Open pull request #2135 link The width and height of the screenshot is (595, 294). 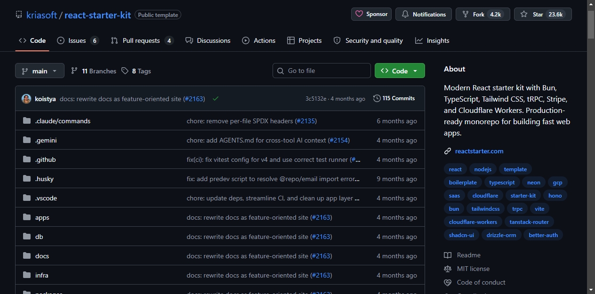tap(306, 121)
